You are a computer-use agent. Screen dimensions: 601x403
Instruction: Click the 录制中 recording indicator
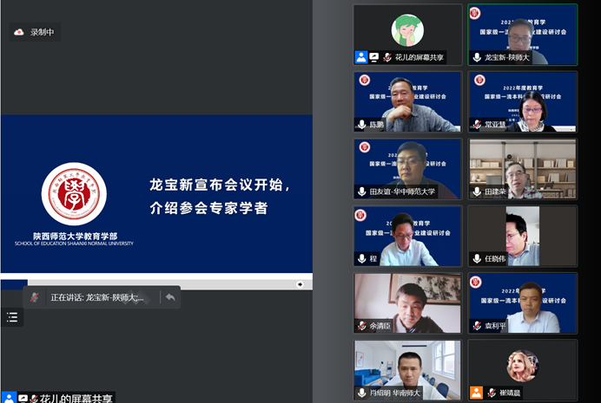click(x=42, y=32)
